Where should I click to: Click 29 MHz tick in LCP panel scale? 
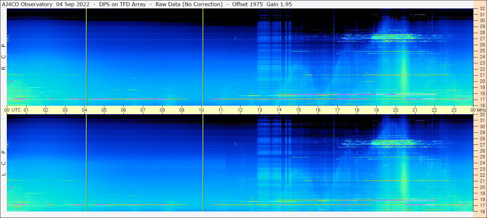tap(482, 132)
